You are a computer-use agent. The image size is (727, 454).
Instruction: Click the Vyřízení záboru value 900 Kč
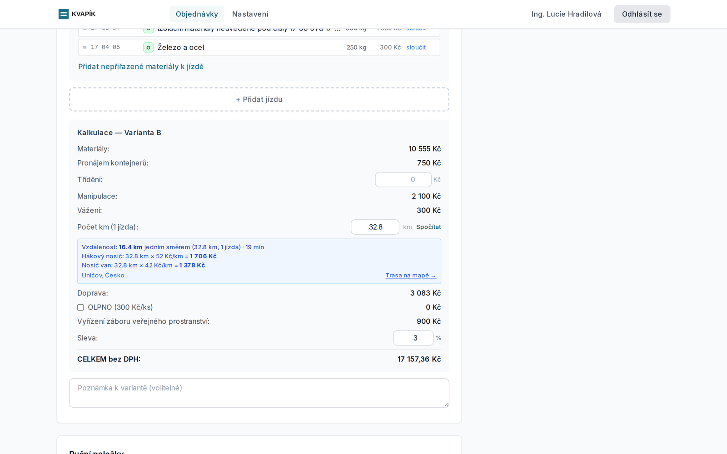pos(429,321)
